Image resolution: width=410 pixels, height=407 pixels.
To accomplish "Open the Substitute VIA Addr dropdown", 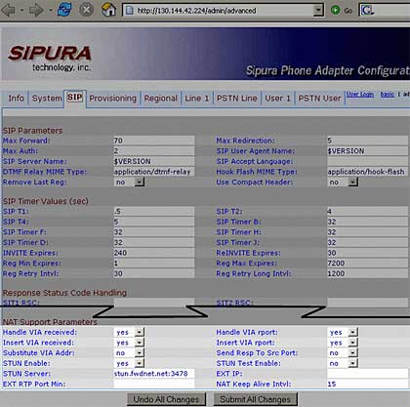I will (x=140, y=353).
